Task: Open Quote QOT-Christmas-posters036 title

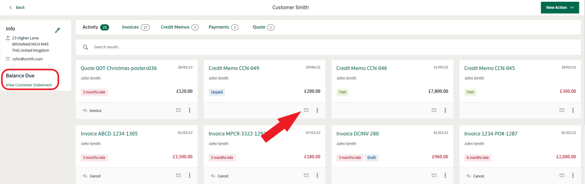Action: [119, 68]
